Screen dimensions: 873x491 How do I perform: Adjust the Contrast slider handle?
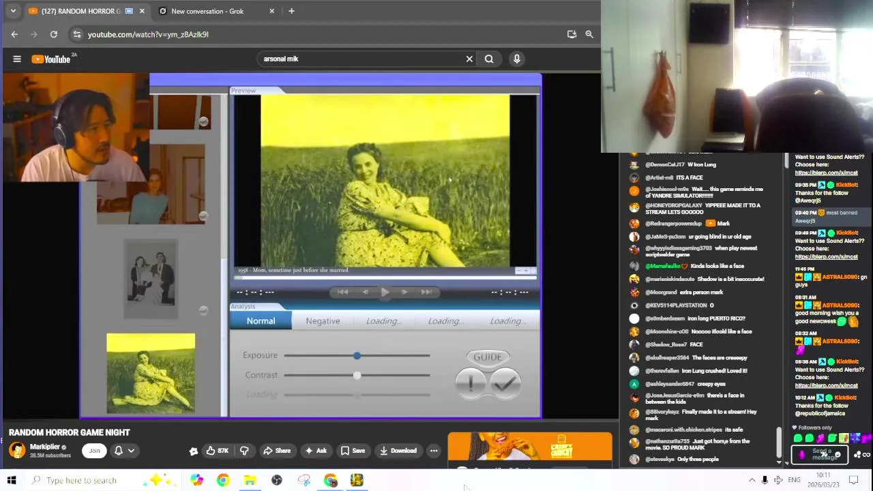[x=357, y=375]
